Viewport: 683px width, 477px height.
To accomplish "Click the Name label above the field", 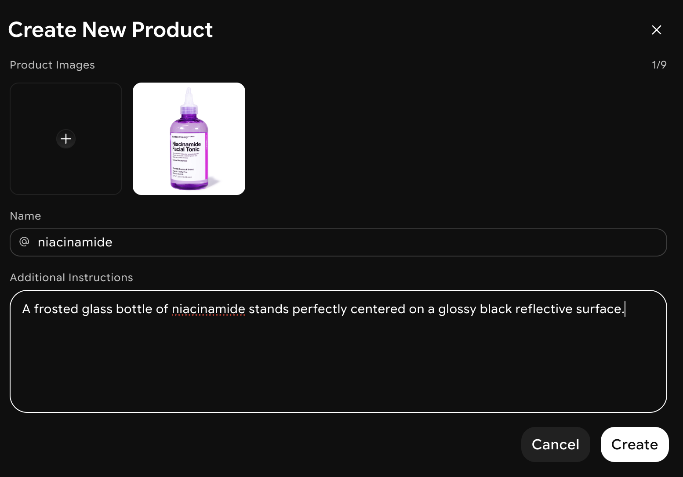I will click(x=25, y=216).
